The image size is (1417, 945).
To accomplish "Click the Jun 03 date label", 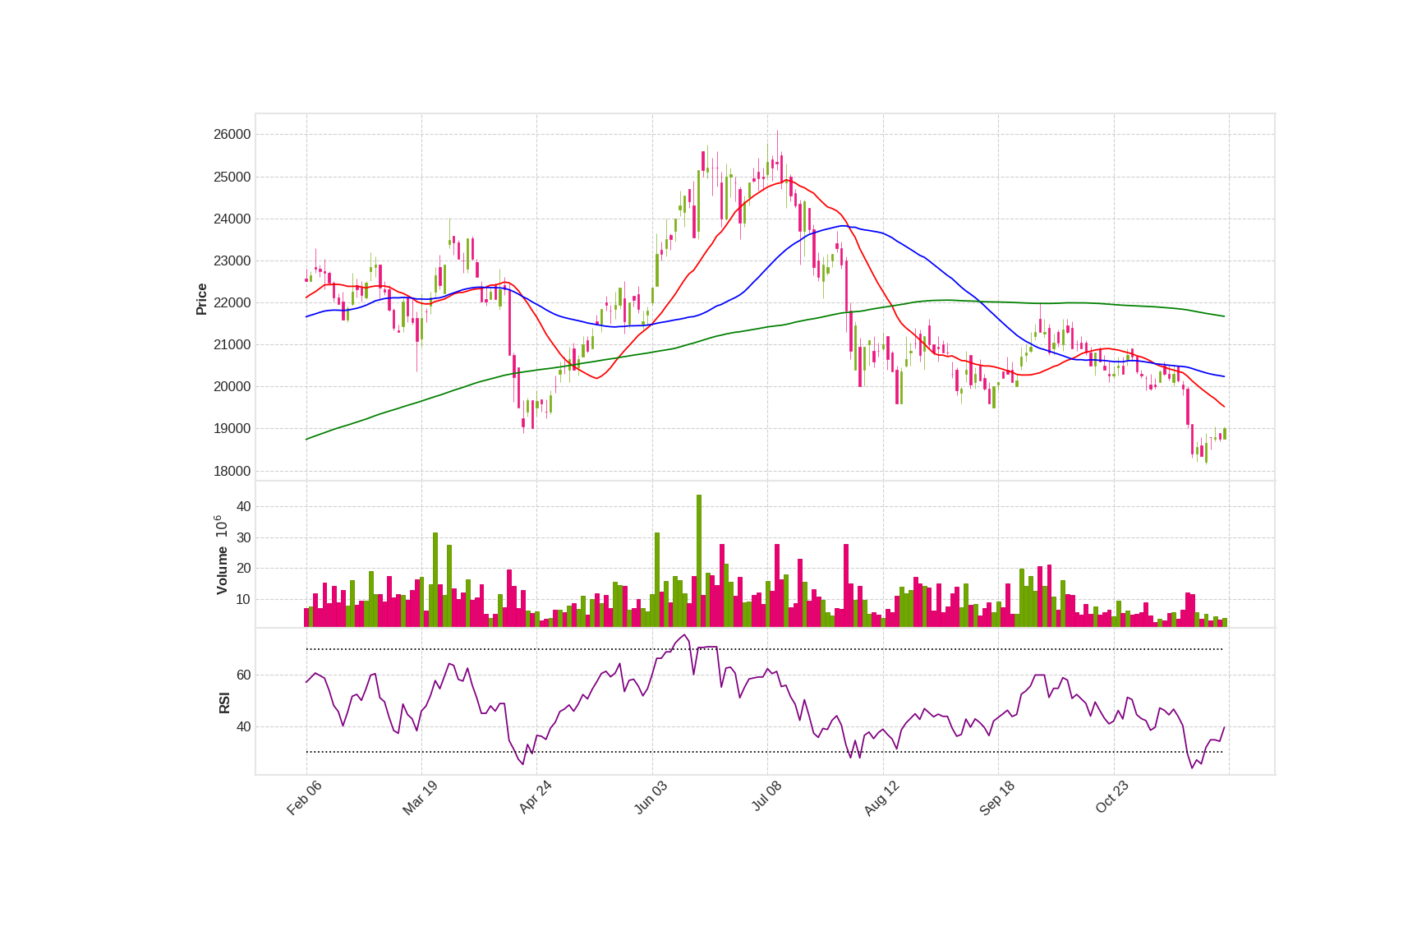I will pos(651,798).
